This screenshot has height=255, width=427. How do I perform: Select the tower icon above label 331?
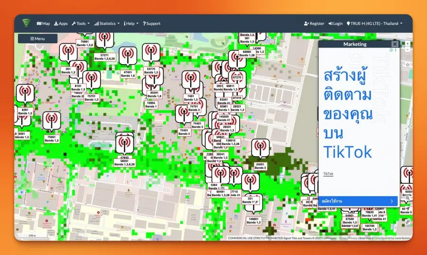250,182
